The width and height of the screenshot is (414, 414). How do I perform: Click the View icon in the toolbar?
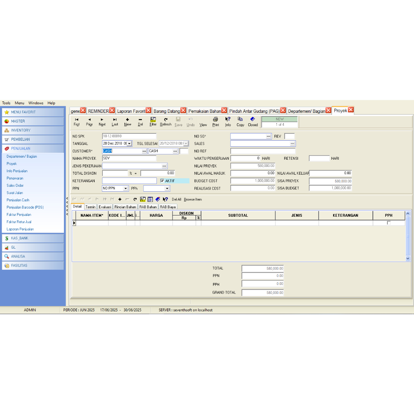click(203, 121)
